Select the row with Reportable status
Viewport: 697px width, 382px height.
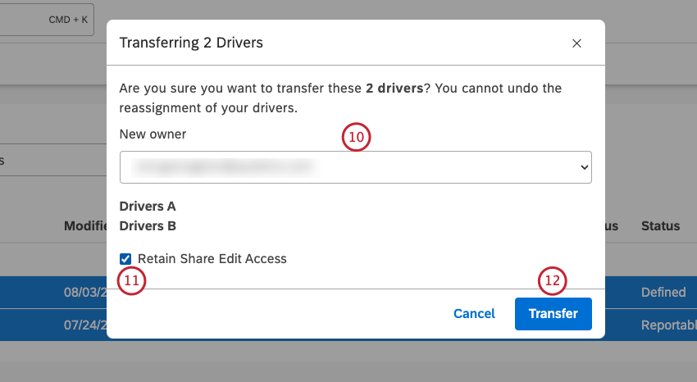667,325
